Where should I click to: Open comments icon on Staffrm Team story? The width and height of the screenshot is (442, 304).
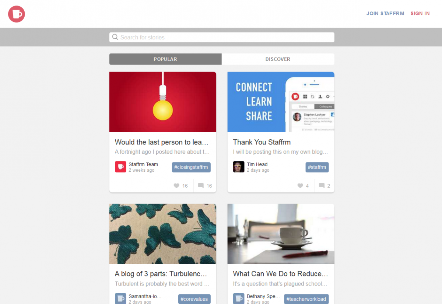pyautogui.click(x=201, y=186)
